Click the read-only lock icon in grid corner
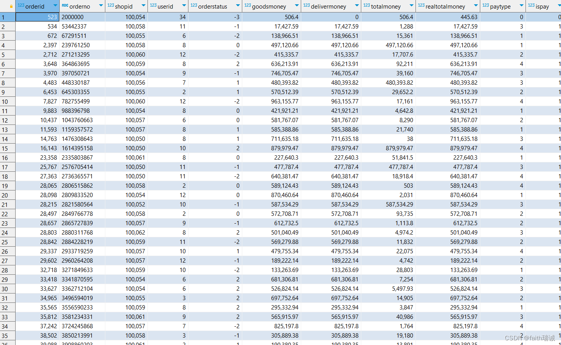The height and width of the screenshot is (345, 561). [x=11, y=6]
